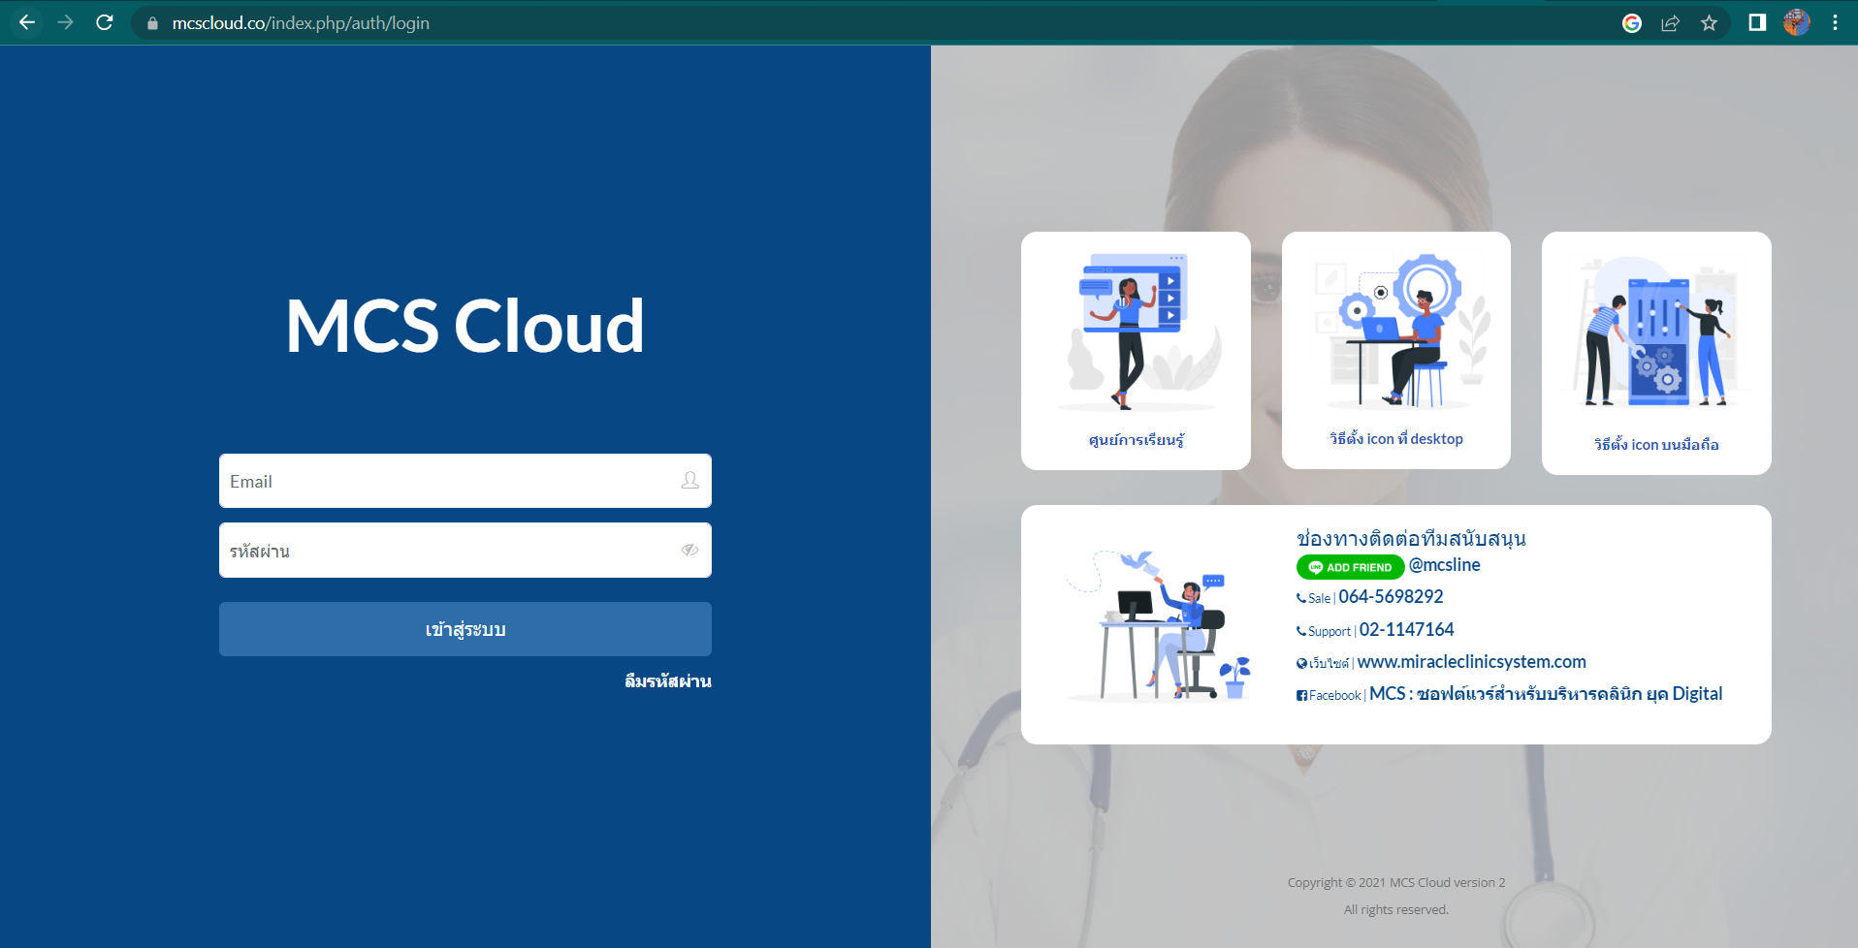Open browser side panel
1858x948 pixels.
pos(1757,22)
